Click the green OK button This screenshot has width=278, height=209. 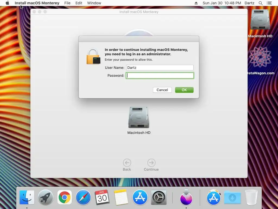click(x=184, y=90)
